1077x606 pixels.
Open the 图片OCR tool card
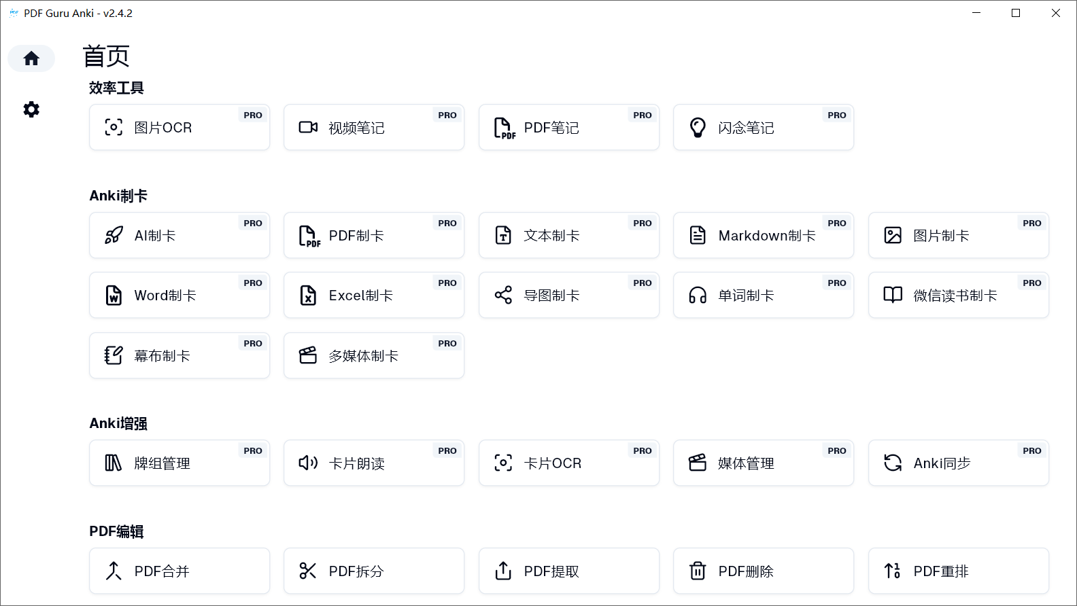[x=179, y=127]
